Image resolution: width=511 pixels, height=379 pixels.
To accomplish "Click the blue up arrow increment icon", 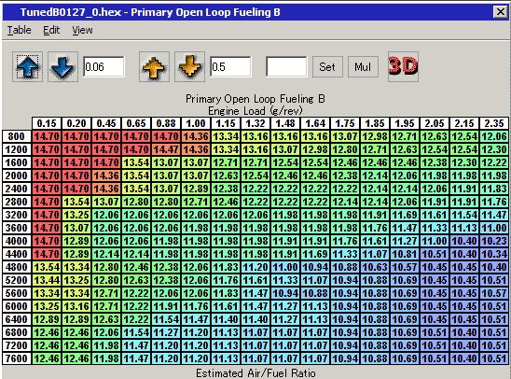I will pyautogui.click(x=28, y=67).
